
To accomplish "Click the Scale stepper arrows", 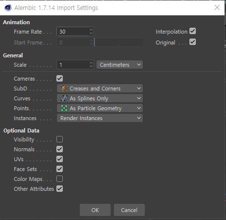I will coord(91,65).
